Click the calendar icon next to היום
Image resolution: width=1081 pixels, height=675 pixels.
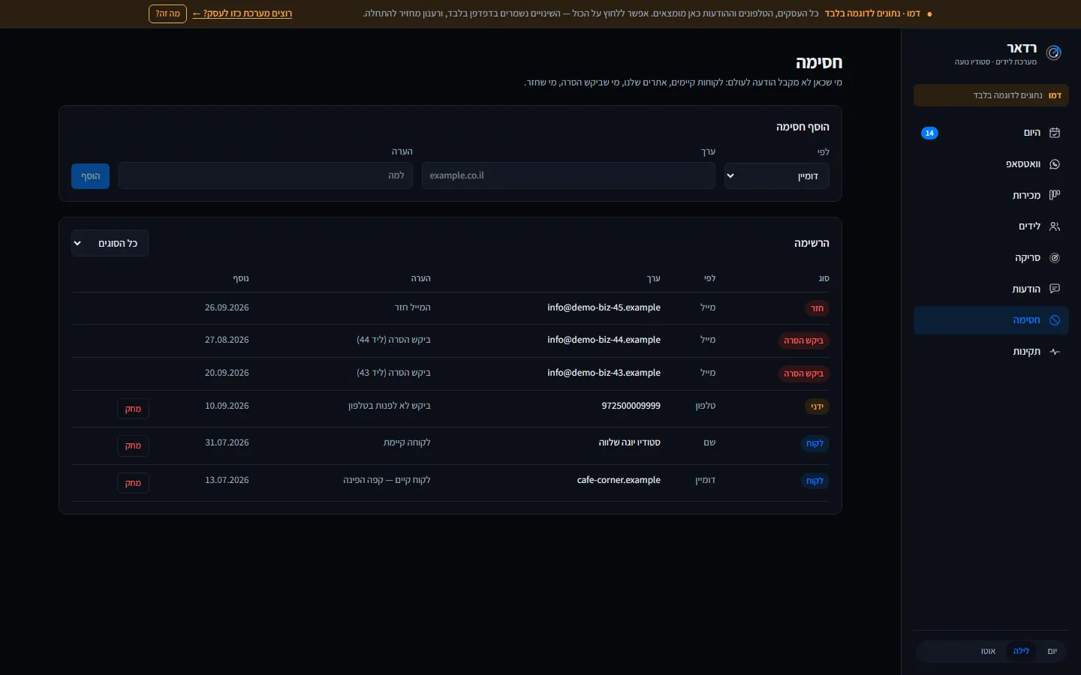[x=1055, y=133]
